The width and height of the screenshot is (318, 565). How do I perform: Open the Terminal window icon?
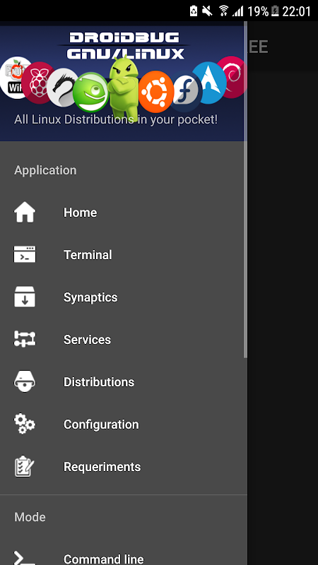pos(25,254)
